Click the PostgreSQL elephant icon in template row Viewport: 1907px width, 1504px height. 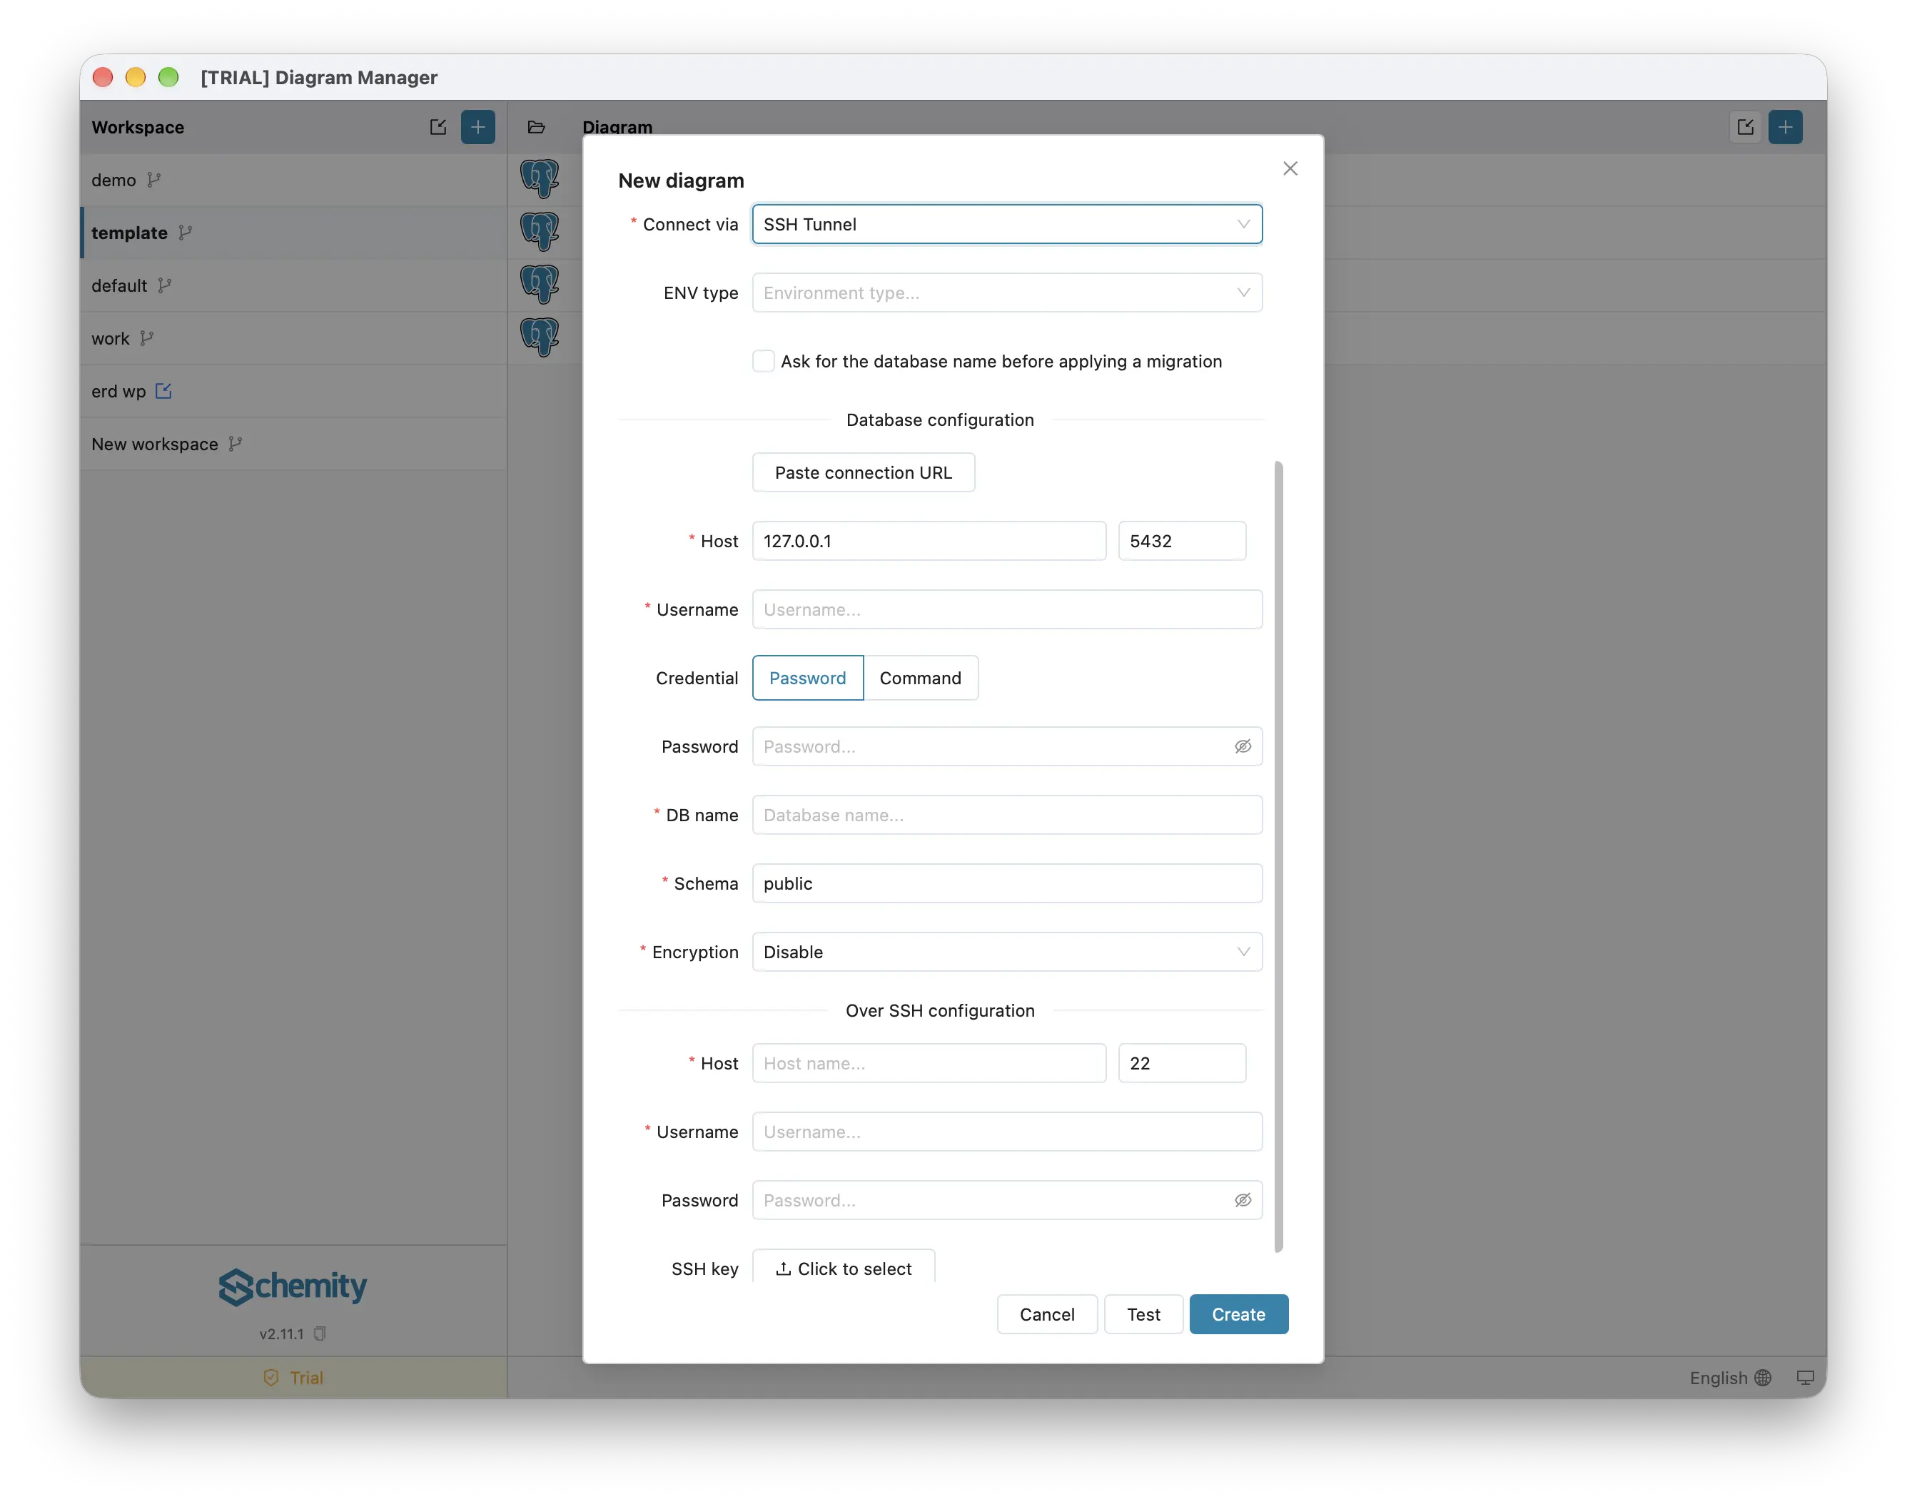tap(540, 232)
